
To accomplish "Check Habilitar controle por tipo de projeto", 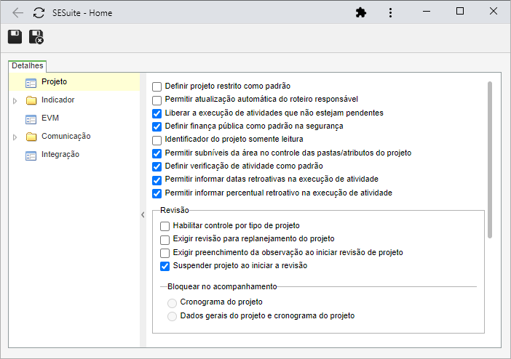I will click(x=165, y=226).
